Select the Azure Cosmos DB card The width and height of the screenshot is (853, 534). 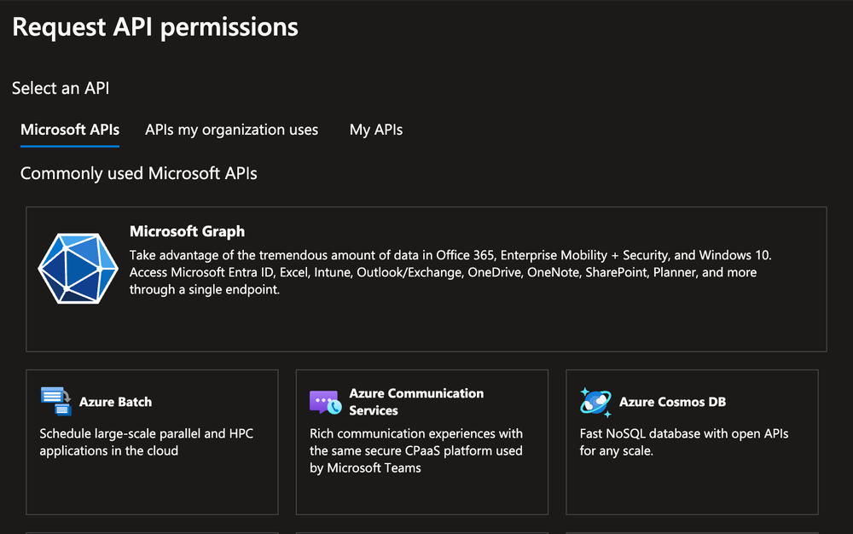point(692,442)
